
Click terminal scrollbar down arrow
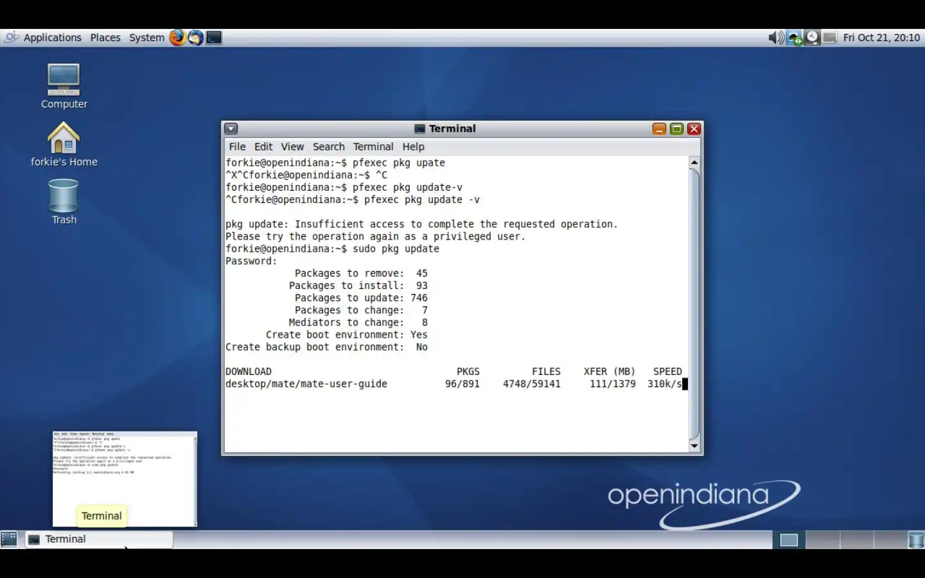(x=694, y=446)
